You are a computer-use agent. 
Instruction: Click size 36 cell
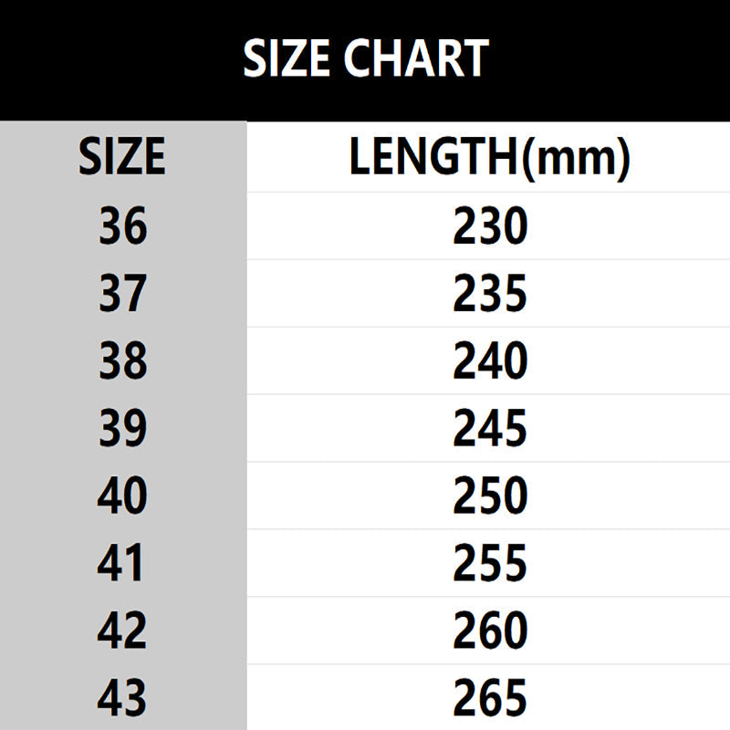[x=123, y=225]
